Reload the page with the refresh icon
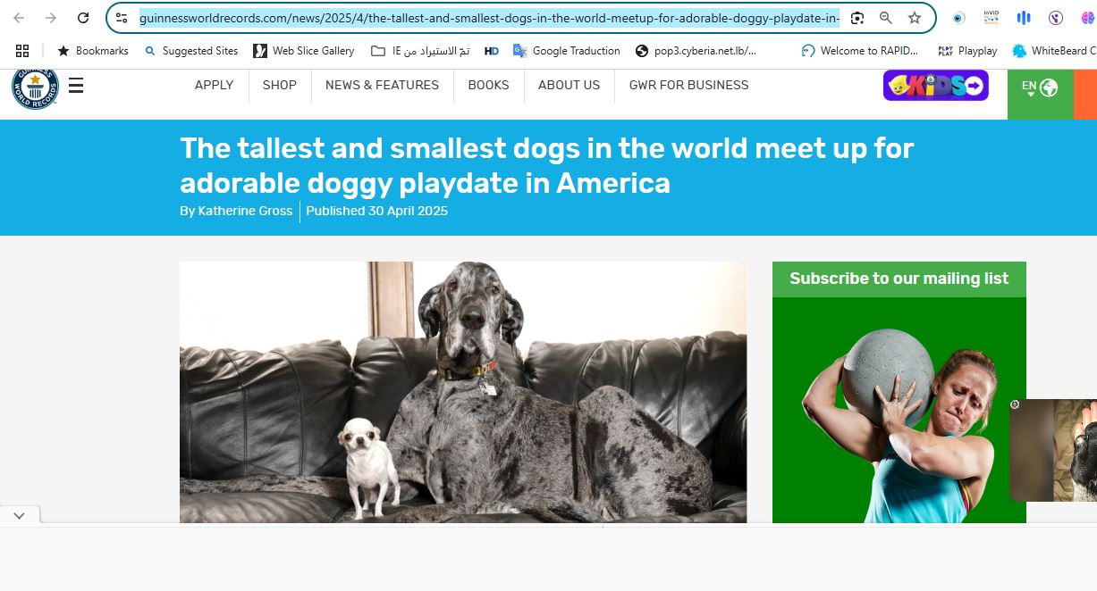The image size is (1097, 591). [83, 18]
